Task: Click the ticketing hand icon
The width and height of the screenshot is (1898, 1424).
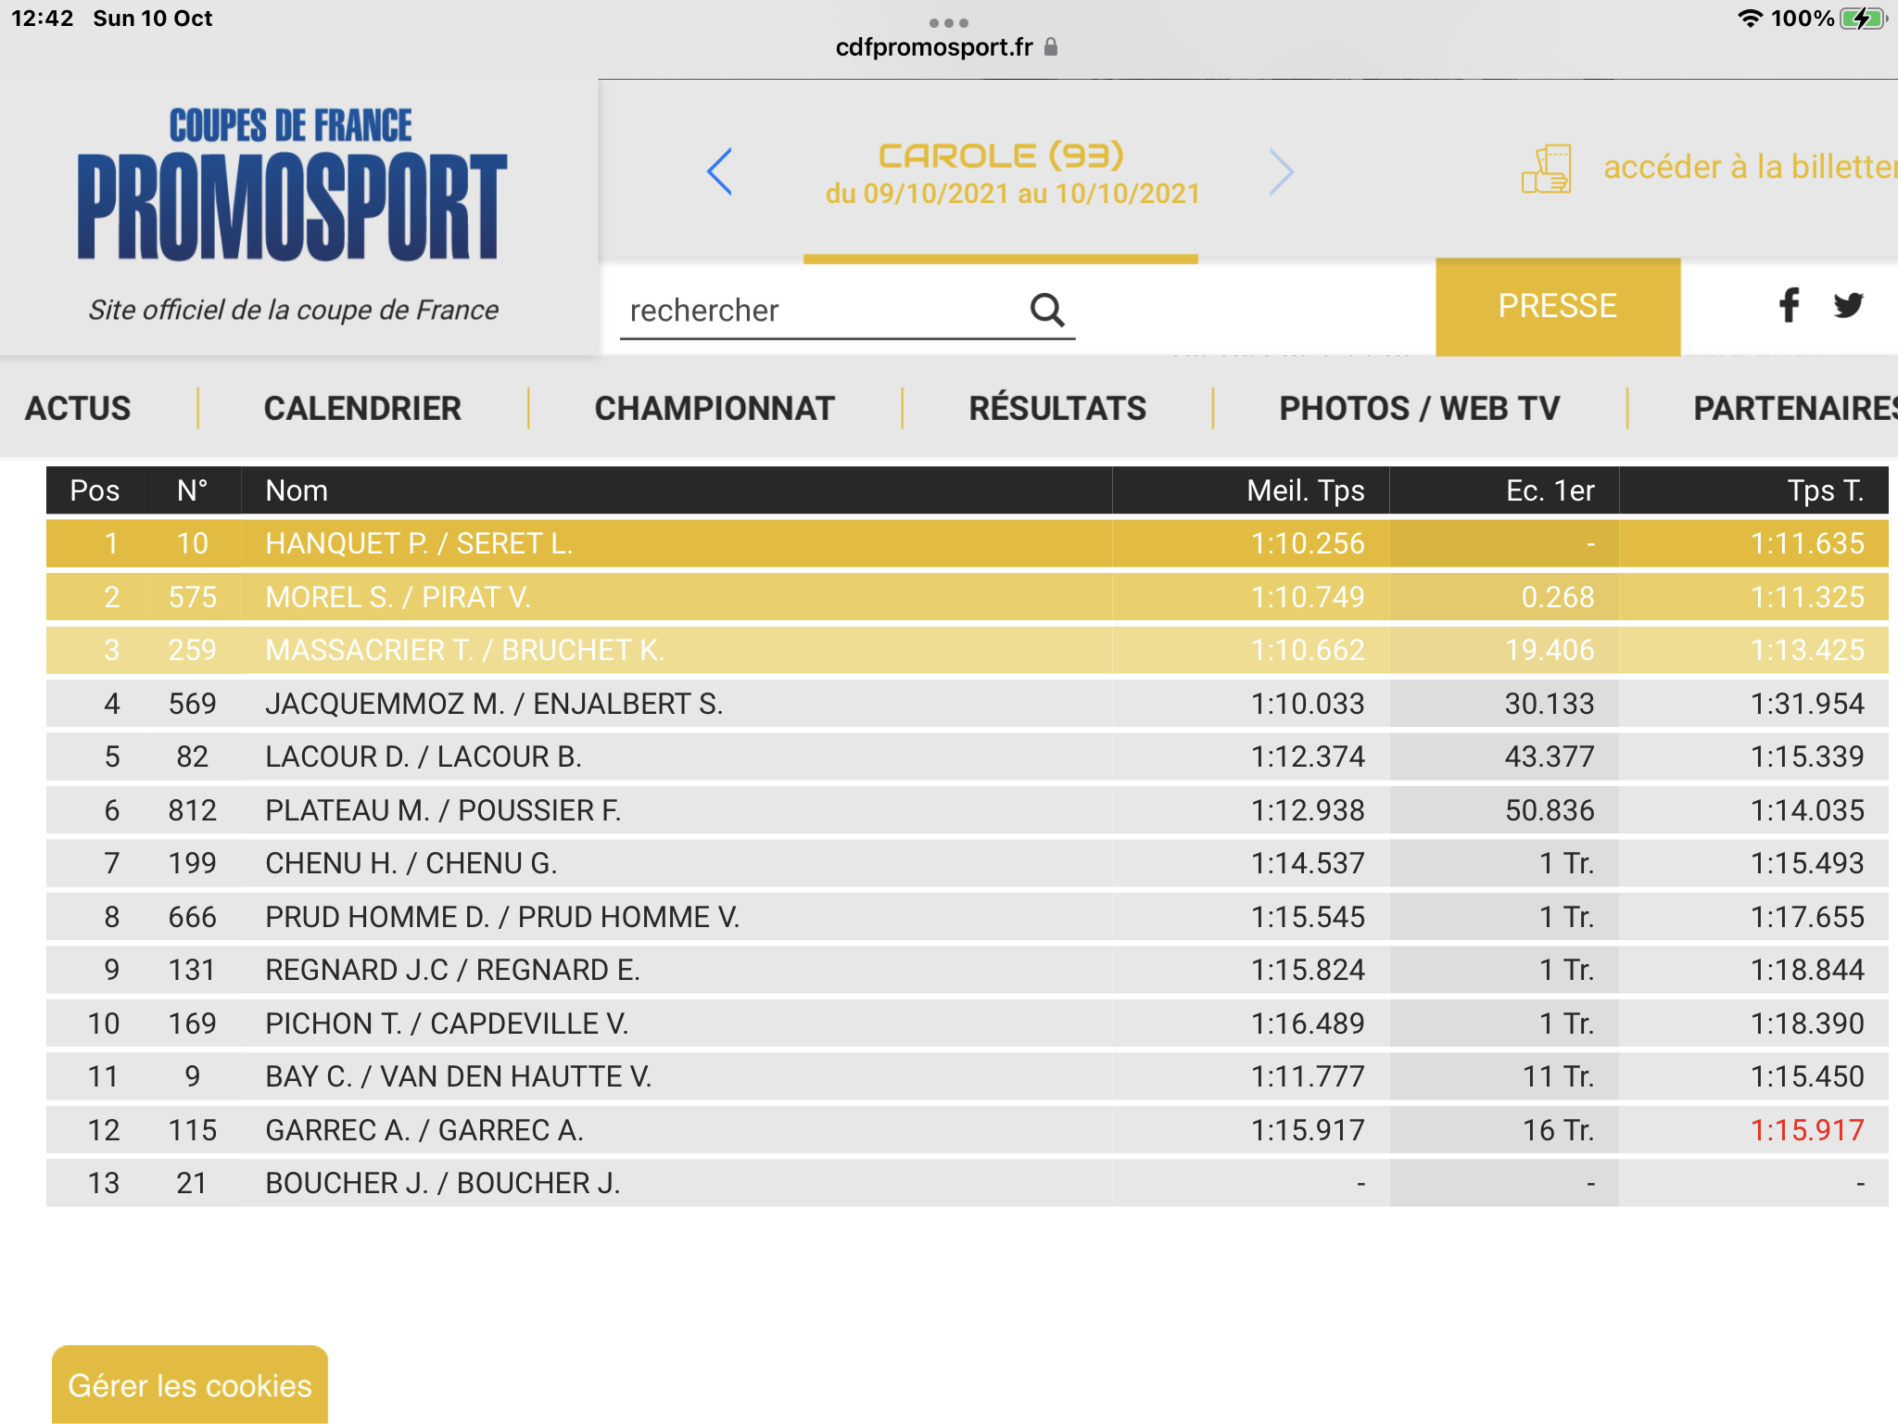Action: coord(1547,169)
